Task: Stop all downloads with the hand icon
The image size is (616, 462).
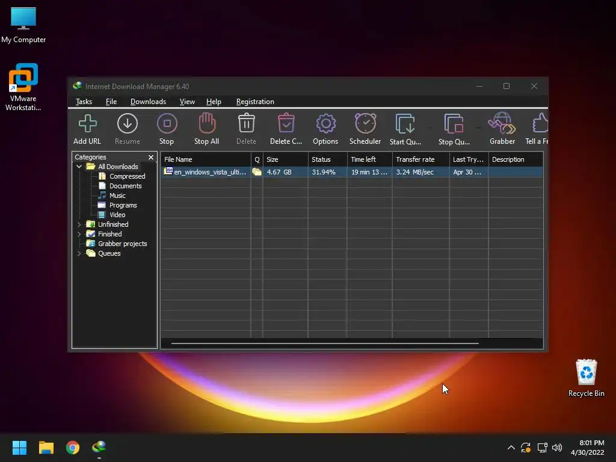Action: click(x=207, y=123)
